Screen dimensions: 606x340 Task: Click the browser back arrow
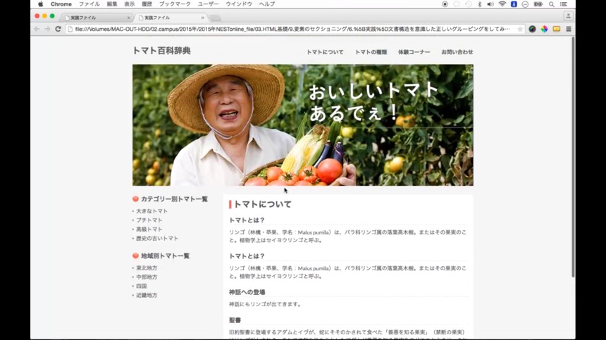[37, 29]
